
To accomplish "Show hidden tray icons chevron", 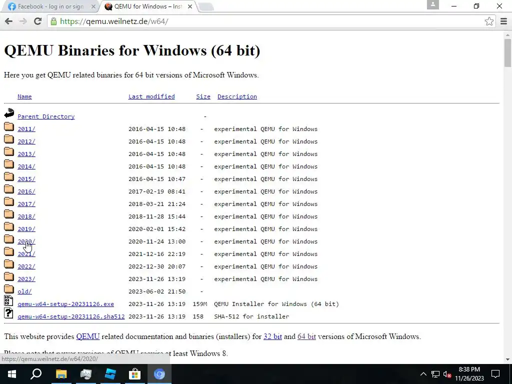I will coord(423,374).
